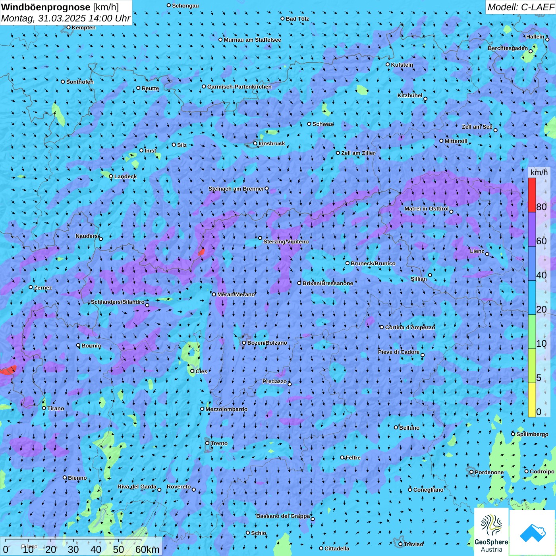Click the Predazzo label

tap(274, 381)
